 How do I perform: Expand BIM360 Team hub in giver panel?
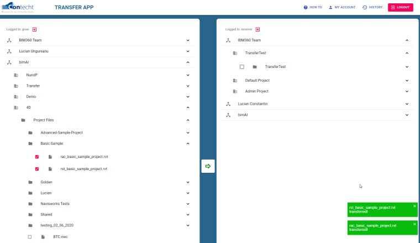point(188,40)
